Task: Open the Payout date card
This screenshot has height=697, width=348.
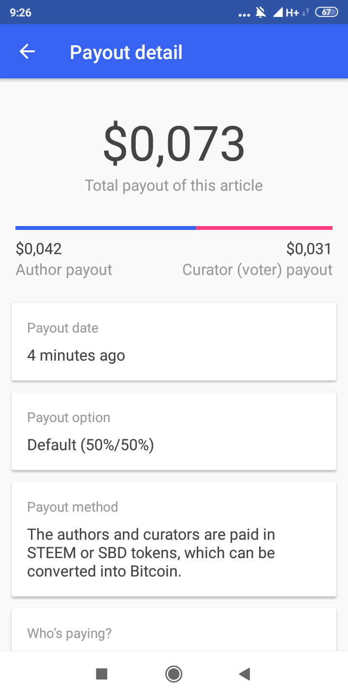Action: [174, 342]
